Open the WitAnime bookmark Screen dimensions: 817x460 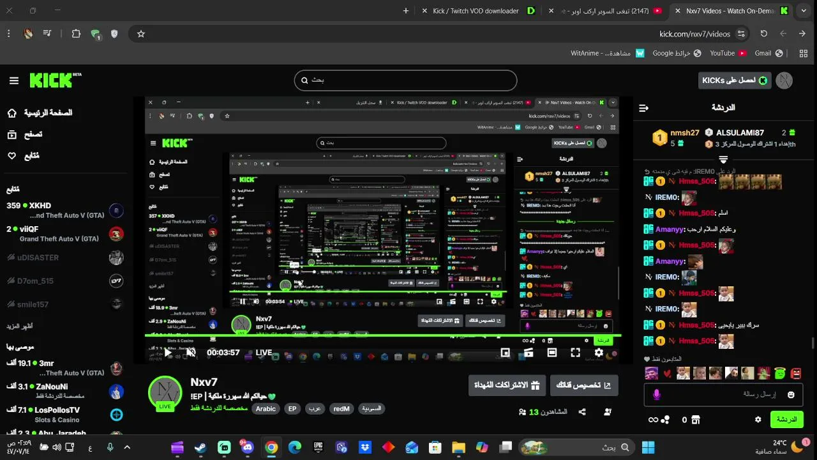click(608, 53)
